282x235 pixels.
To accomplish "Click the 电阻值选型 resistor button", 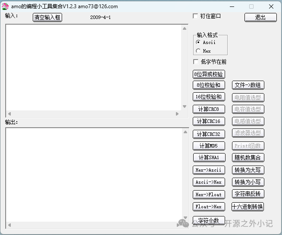I will [x=248, y=97].
